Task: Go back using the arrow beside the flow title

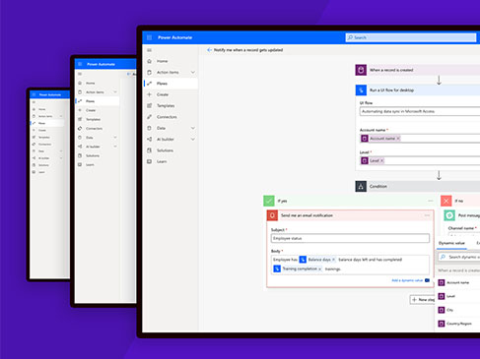Action: click(209, 50)
